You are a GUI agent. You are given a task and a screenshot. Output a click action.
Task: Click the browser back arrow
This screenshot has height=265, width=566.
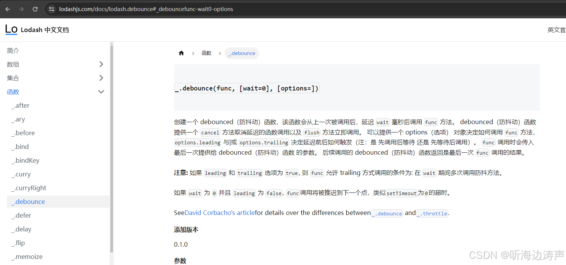7,9
